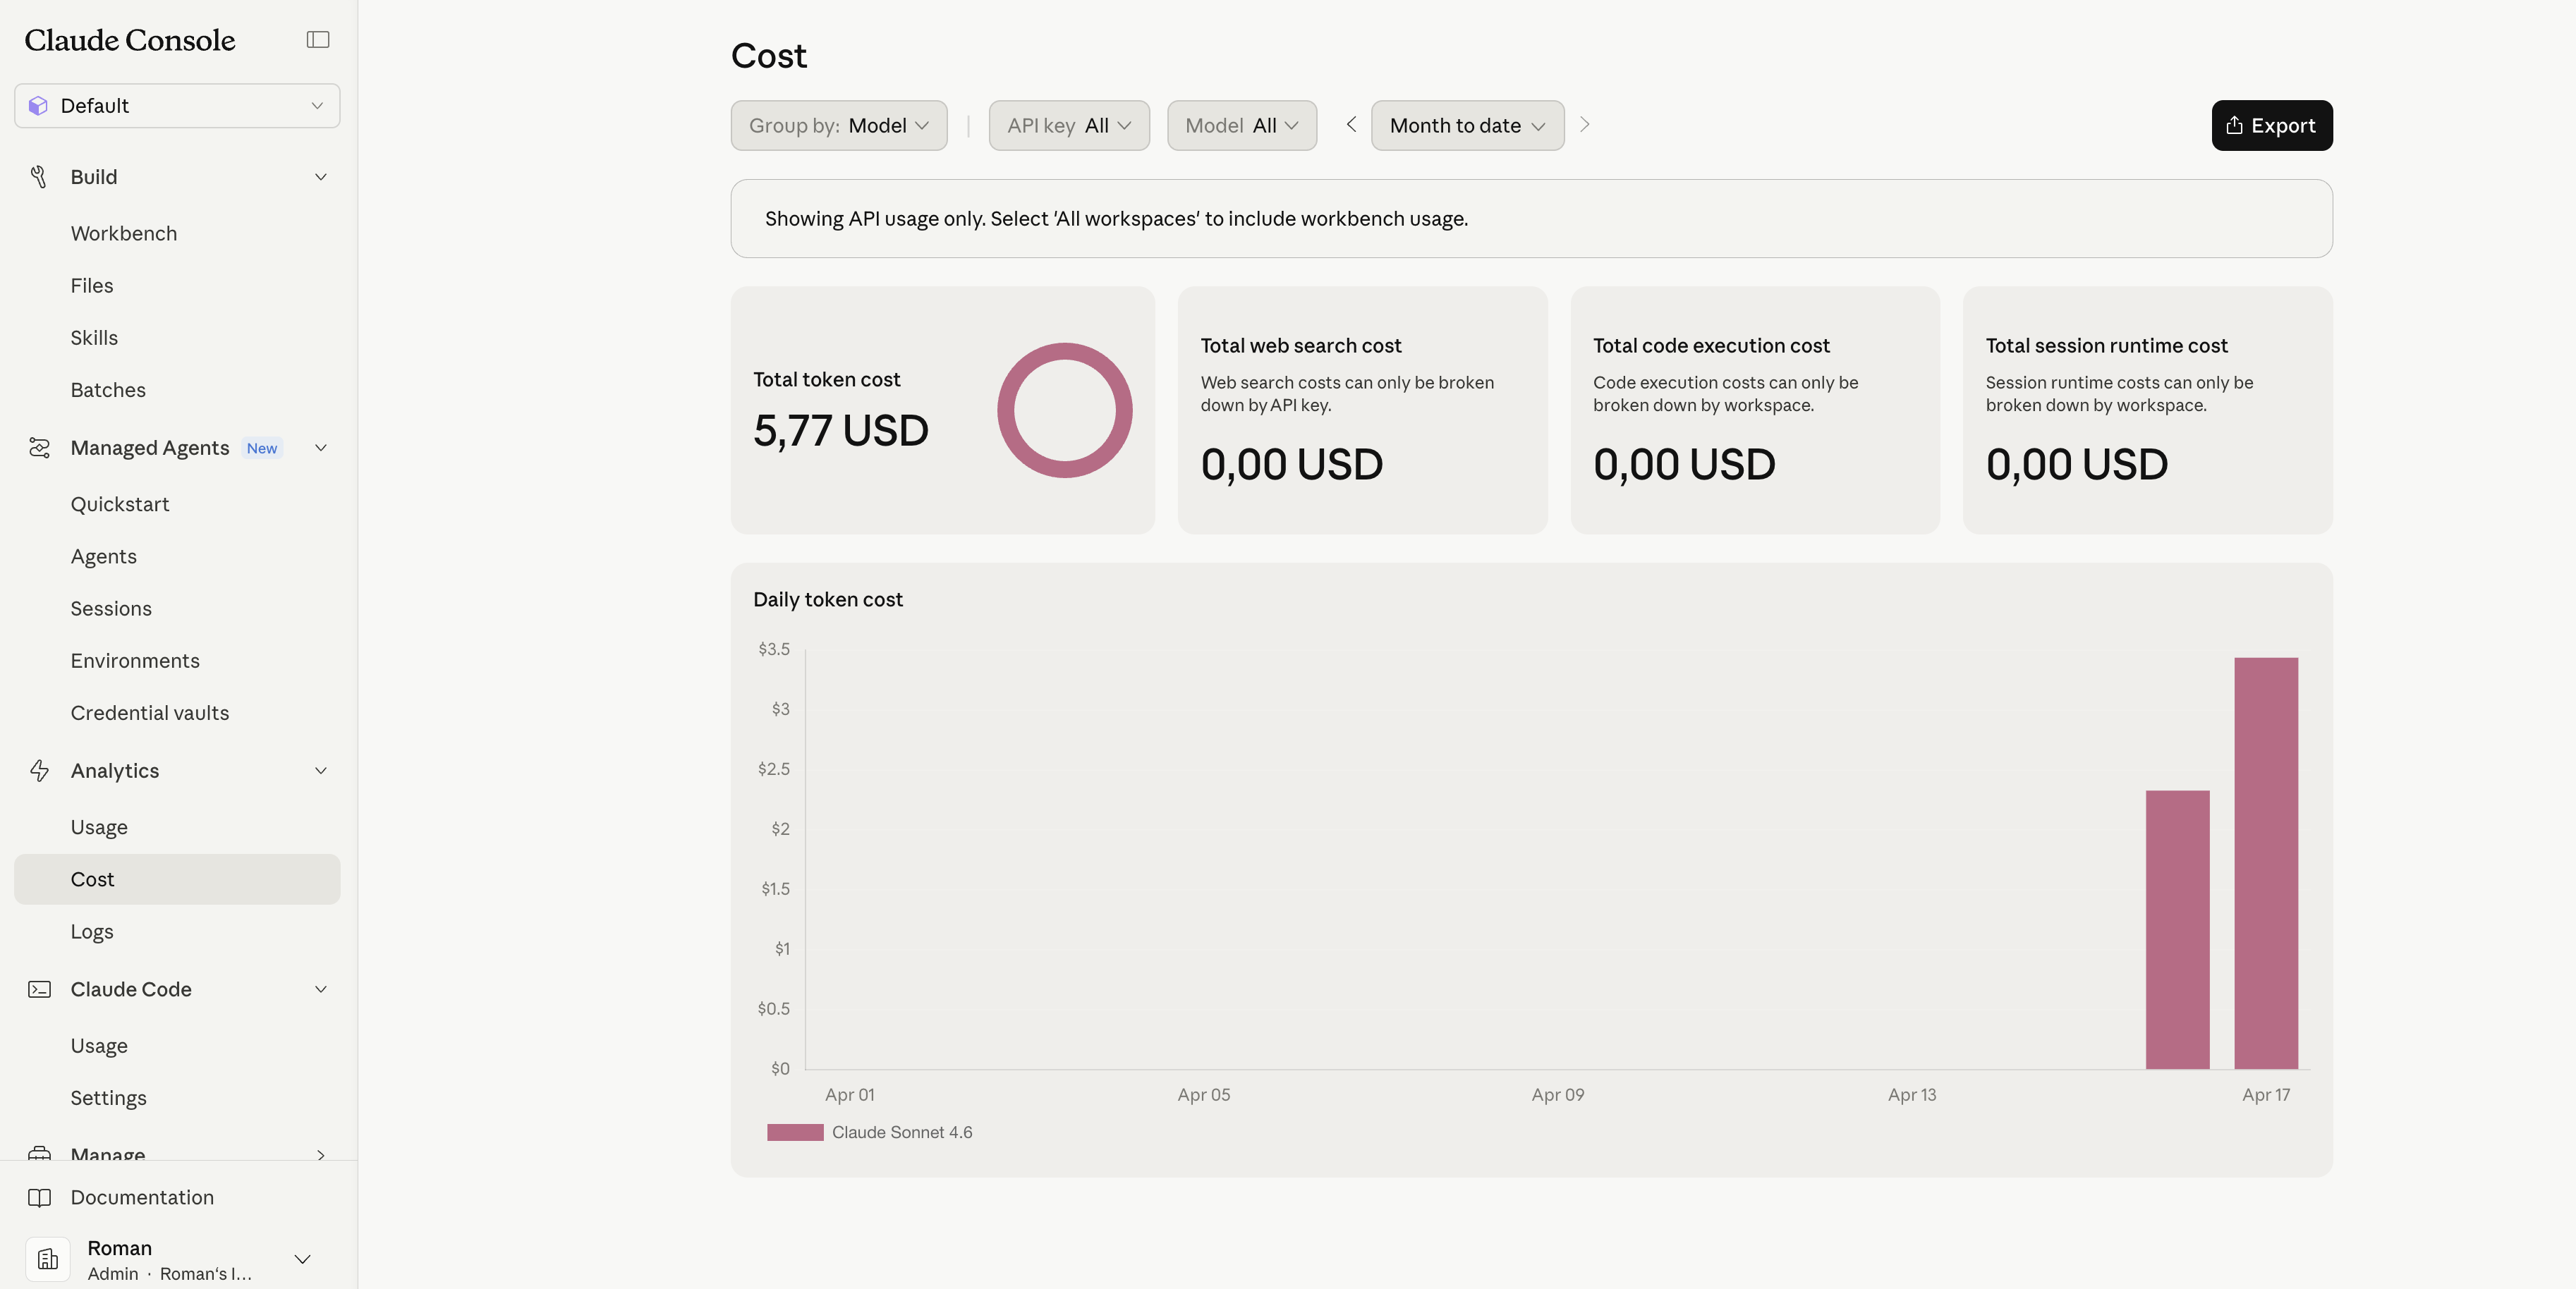Collapse the Build section chevron

[x=321, y=177]
